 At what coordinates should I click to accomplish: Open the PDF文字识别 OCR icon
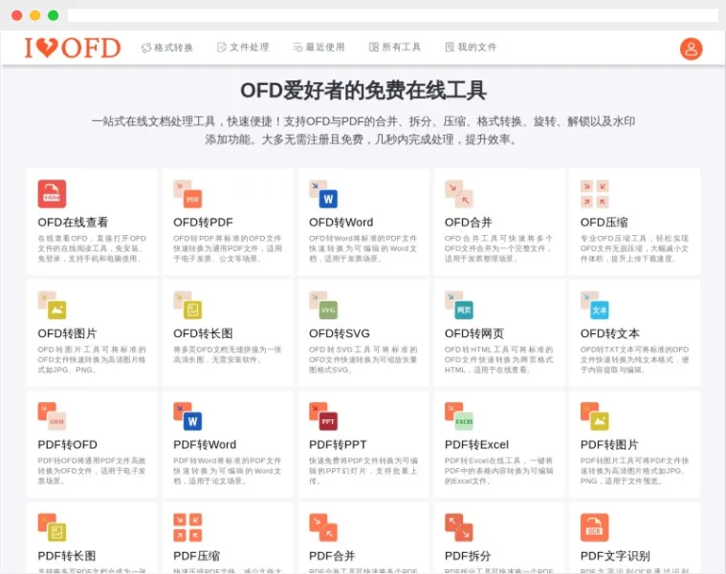click(x=595, y=527)
